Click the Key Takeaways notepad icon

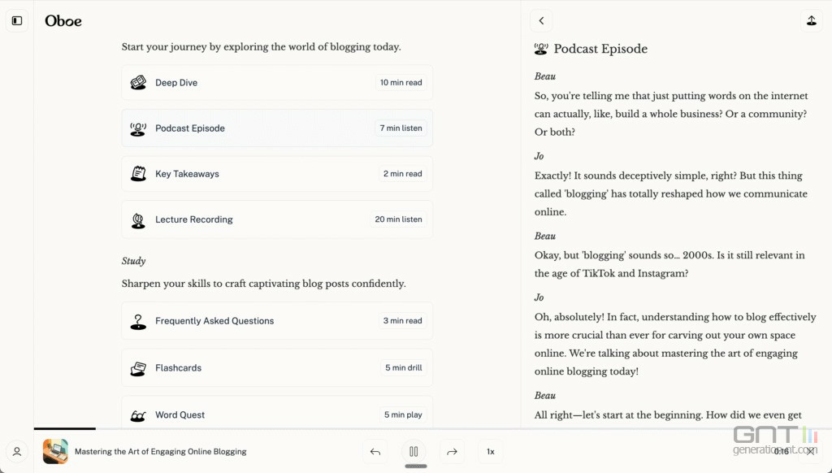[x=138, y=174]
